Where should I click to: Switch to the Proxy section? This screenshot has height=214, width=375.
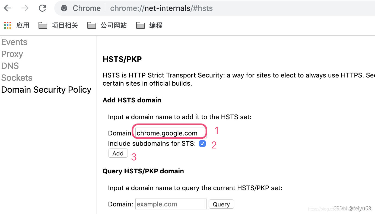click(12, 54)
